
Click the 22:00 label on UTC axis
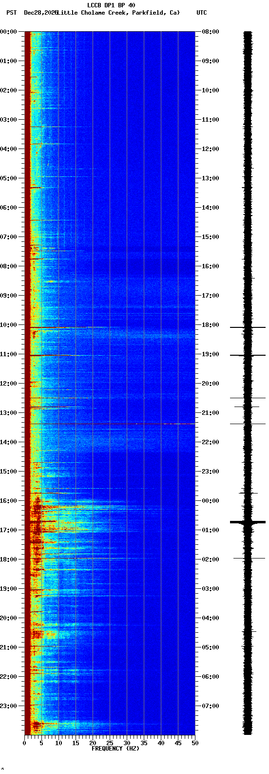211,442
